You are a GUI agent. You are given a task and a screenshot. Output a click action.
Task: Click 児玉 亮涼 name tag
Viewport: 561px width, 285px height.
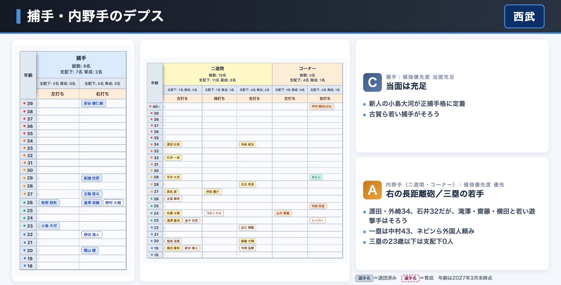pos(247,184)
